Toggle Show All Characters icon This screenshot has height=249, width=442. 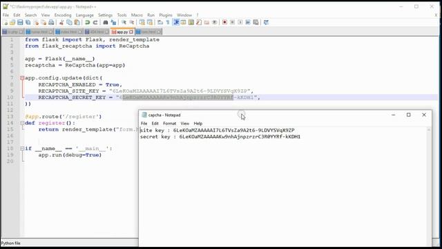[x=168, y=22]
